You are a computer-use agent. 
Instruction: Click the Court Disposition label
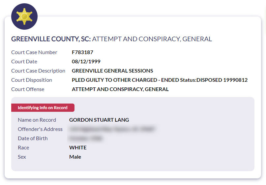[x=32, y=80]
